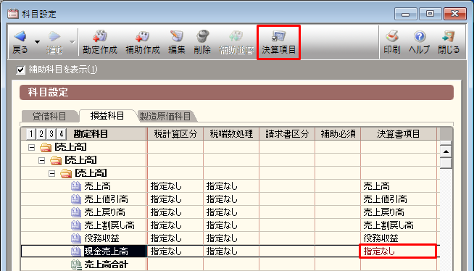Click the 役務収益 account icon
This screenshot has width=474, height=271.
(76, 238)
